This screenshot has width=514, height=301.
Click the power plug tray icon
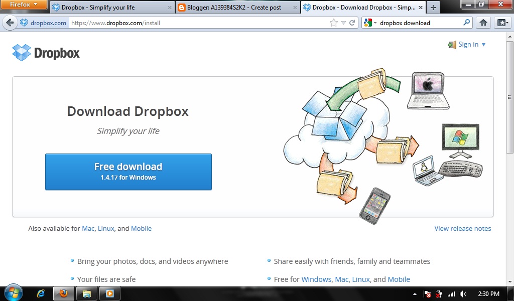pyautogui.click(x=439, y=294)
